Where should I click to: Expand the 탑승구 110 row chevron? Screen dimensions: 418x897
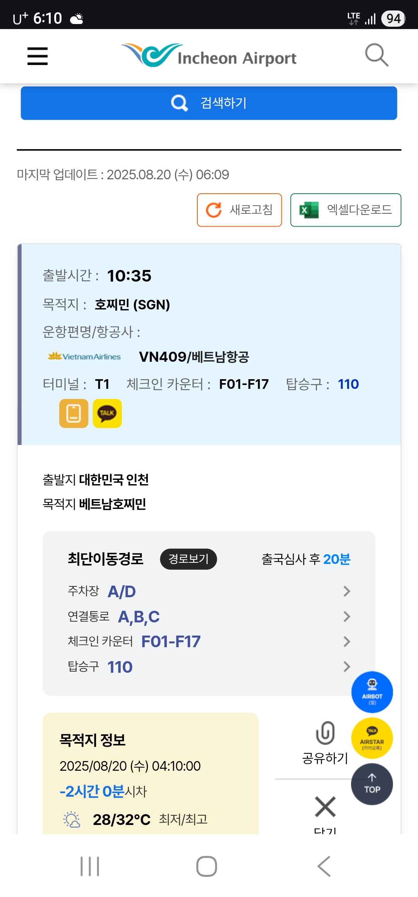pyautogui.click(x=346, y=667)
